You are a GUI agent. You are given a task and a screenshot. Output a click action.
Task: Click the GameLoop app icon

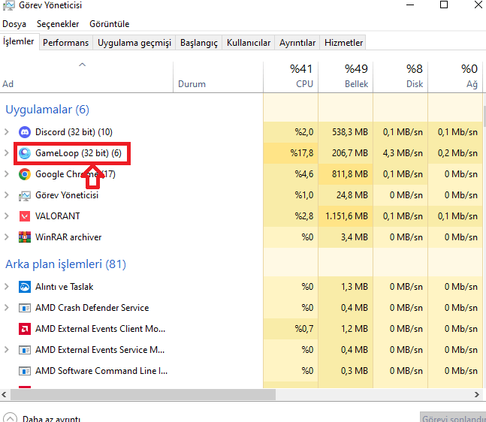pyautogui.click(x=25, y=153)
